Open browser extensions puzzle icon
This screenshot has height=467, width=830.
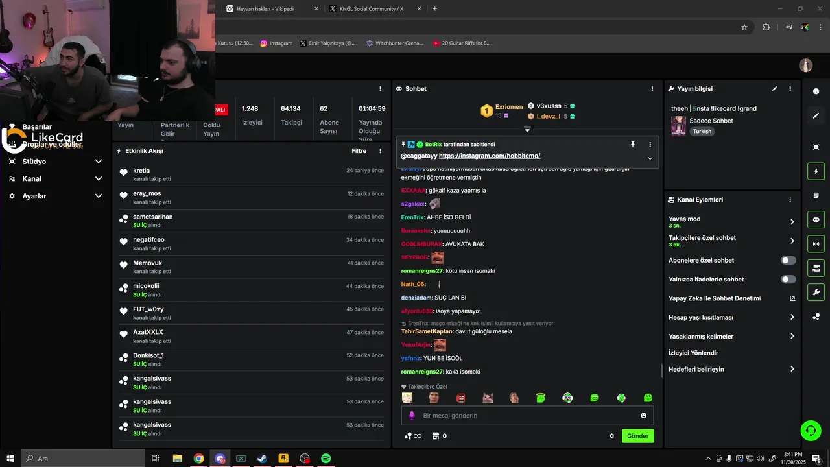(766, 27)
